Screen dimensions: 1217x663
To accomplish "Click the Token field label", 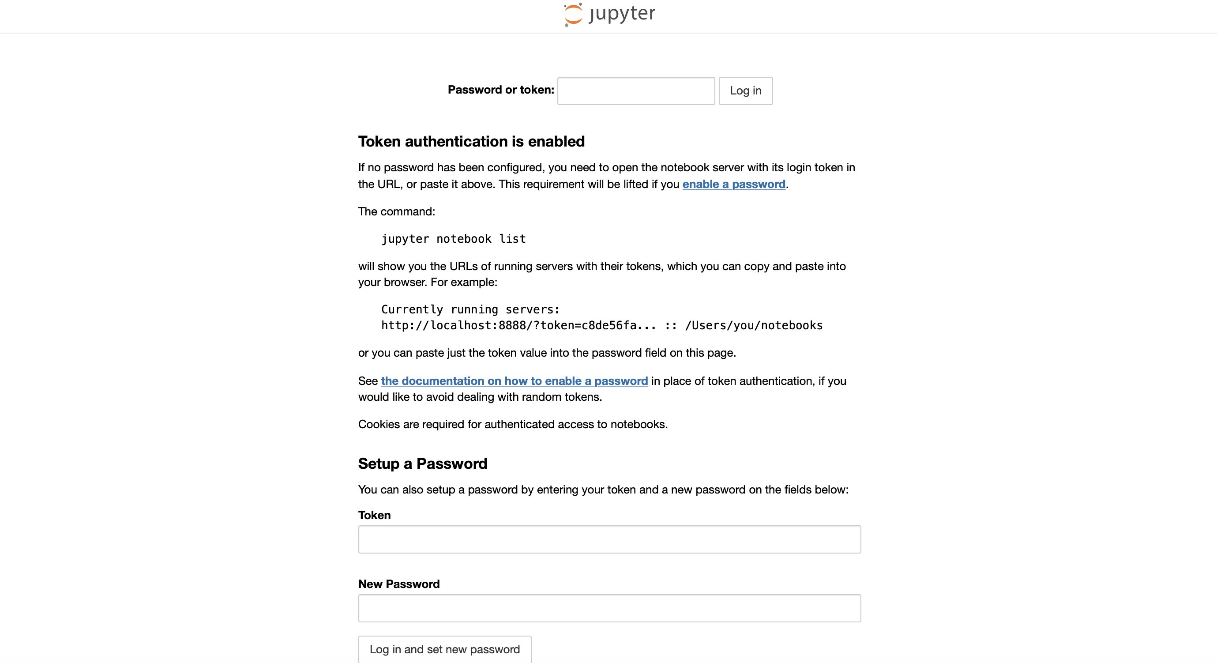I will tap(374, 515).
